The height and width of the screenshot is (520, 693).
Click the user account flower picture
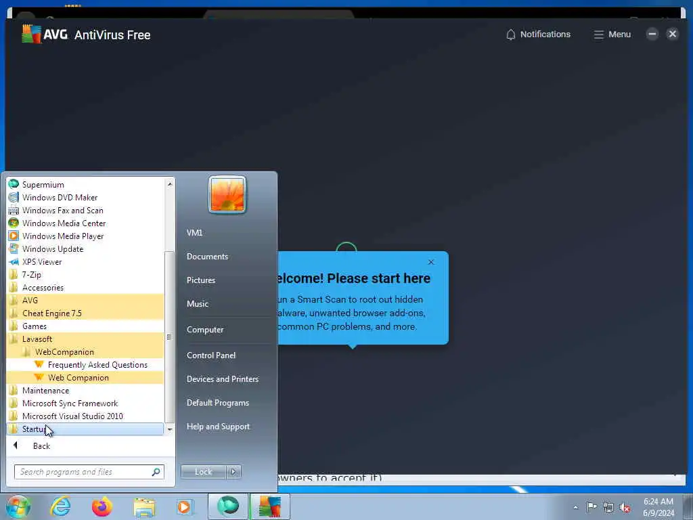[227, 194]
